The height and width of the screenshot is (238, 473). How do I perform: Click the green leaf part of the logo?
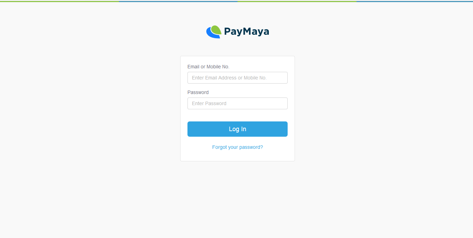[x=216, y=30]
